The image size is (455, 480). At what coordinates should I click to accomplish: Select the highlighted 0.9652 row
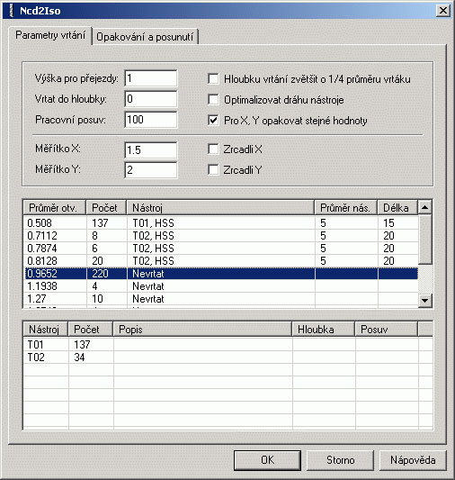coord(221,274)
